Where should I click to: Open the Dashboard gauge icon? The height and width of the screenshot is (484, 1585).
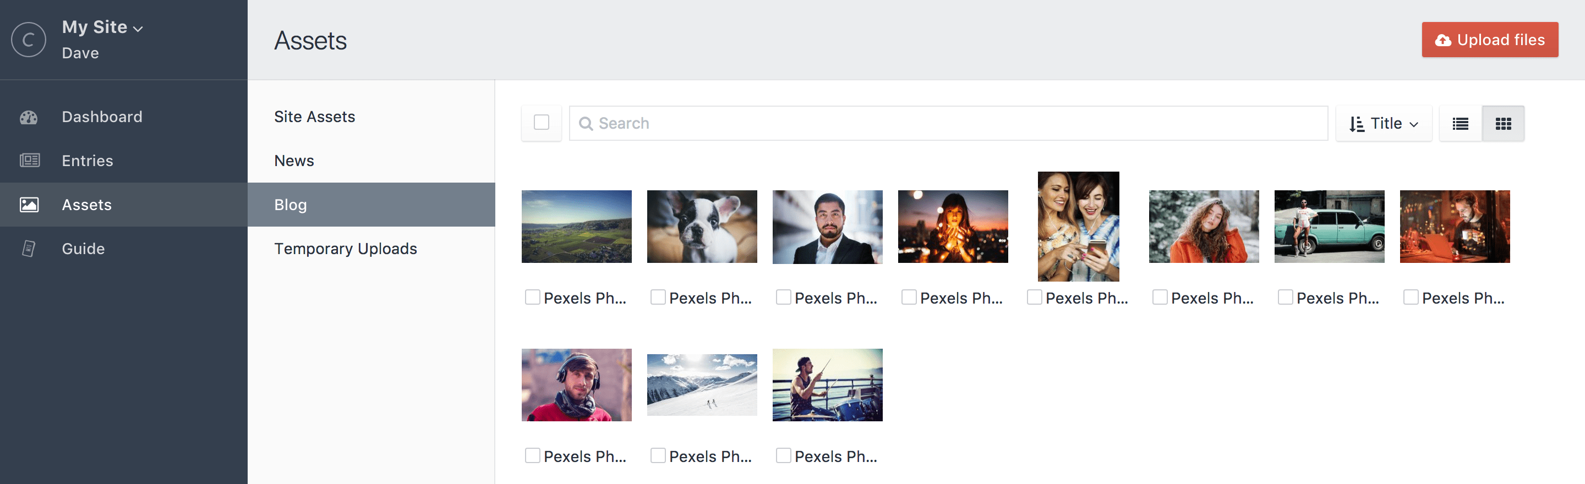[28, 117]
